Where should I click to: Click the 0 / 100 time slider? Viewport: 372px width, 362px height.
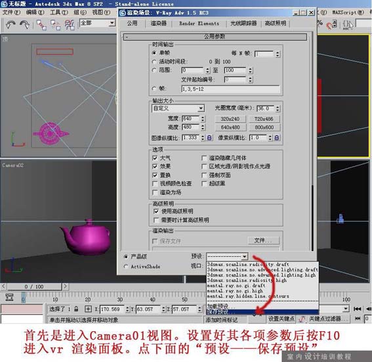(34, 286)
